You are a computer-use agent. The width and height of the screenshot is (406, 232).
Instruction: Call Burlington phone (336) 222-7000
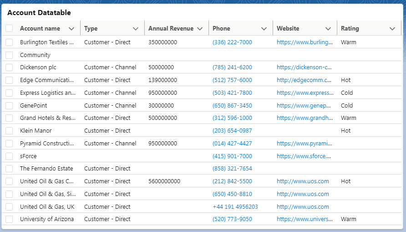click(x=232, y=42)
